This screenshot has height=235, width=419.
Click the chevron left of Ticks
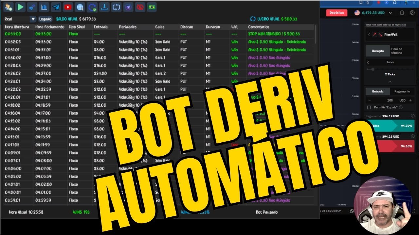368,62
